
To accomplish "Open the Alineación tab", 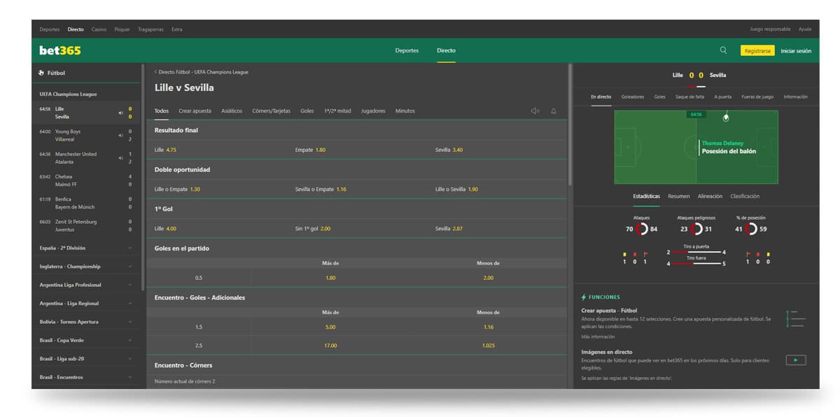I will [x=710, y=196].
